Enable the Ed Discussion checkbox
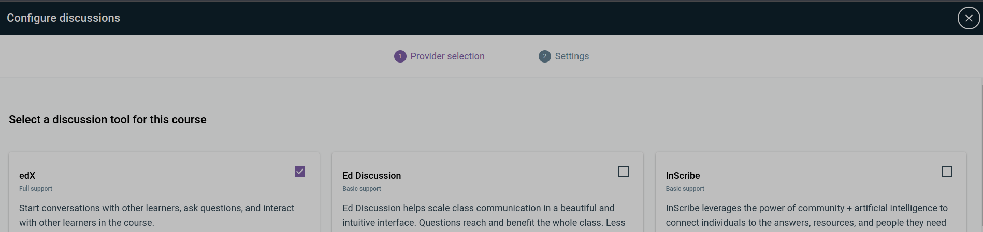The width and height of the screenshot is (983, 232). [x=623, y=172]
